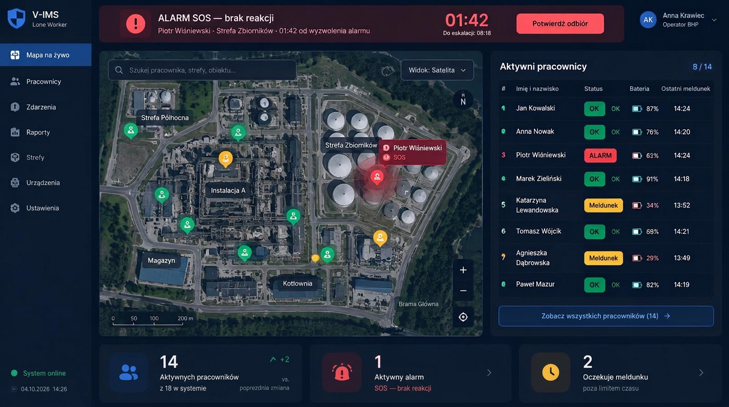Click the green worker marker nearest Kotłownia

pos(327,255)
